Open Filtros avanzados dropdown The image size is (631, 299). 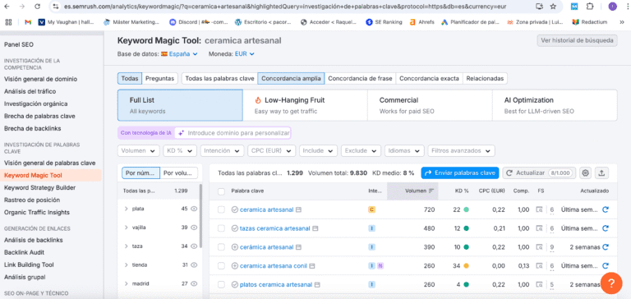(461, 151)
